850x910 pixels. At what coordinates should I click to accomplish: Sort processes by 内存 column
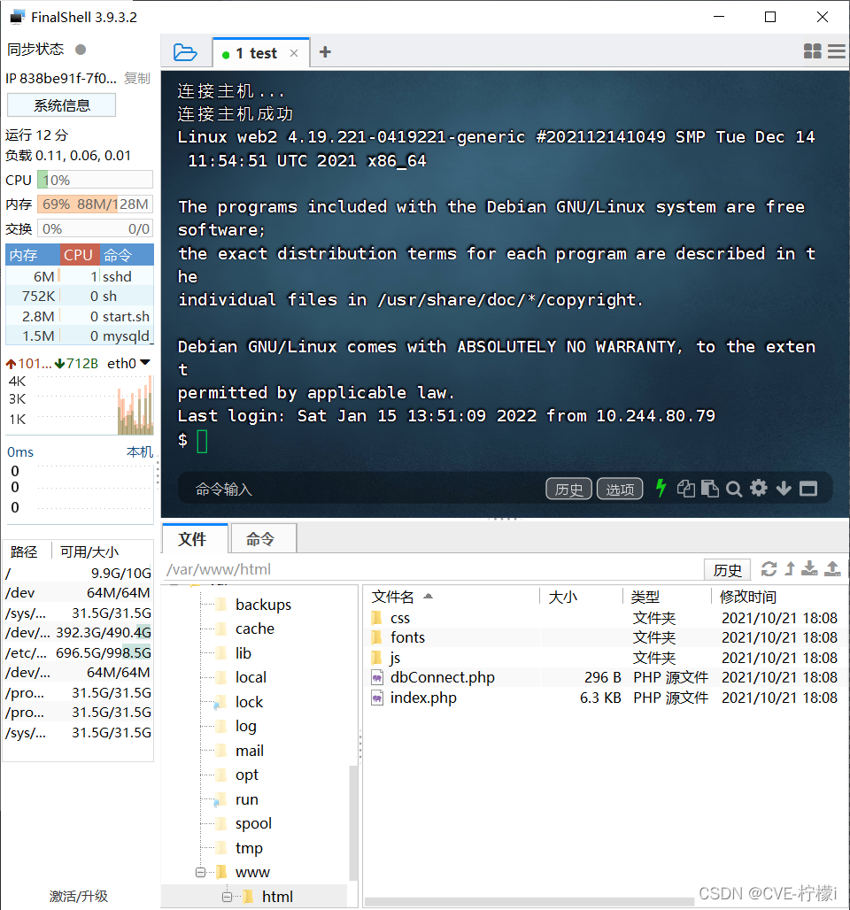[33, 255]
